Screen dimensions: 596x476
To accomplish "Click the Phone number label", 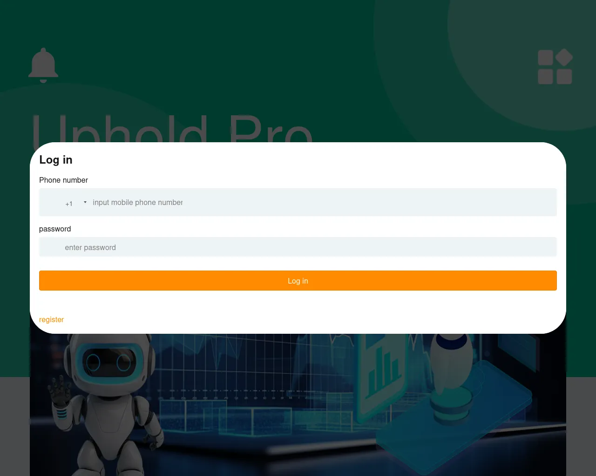I will click(x=63, y=180).
